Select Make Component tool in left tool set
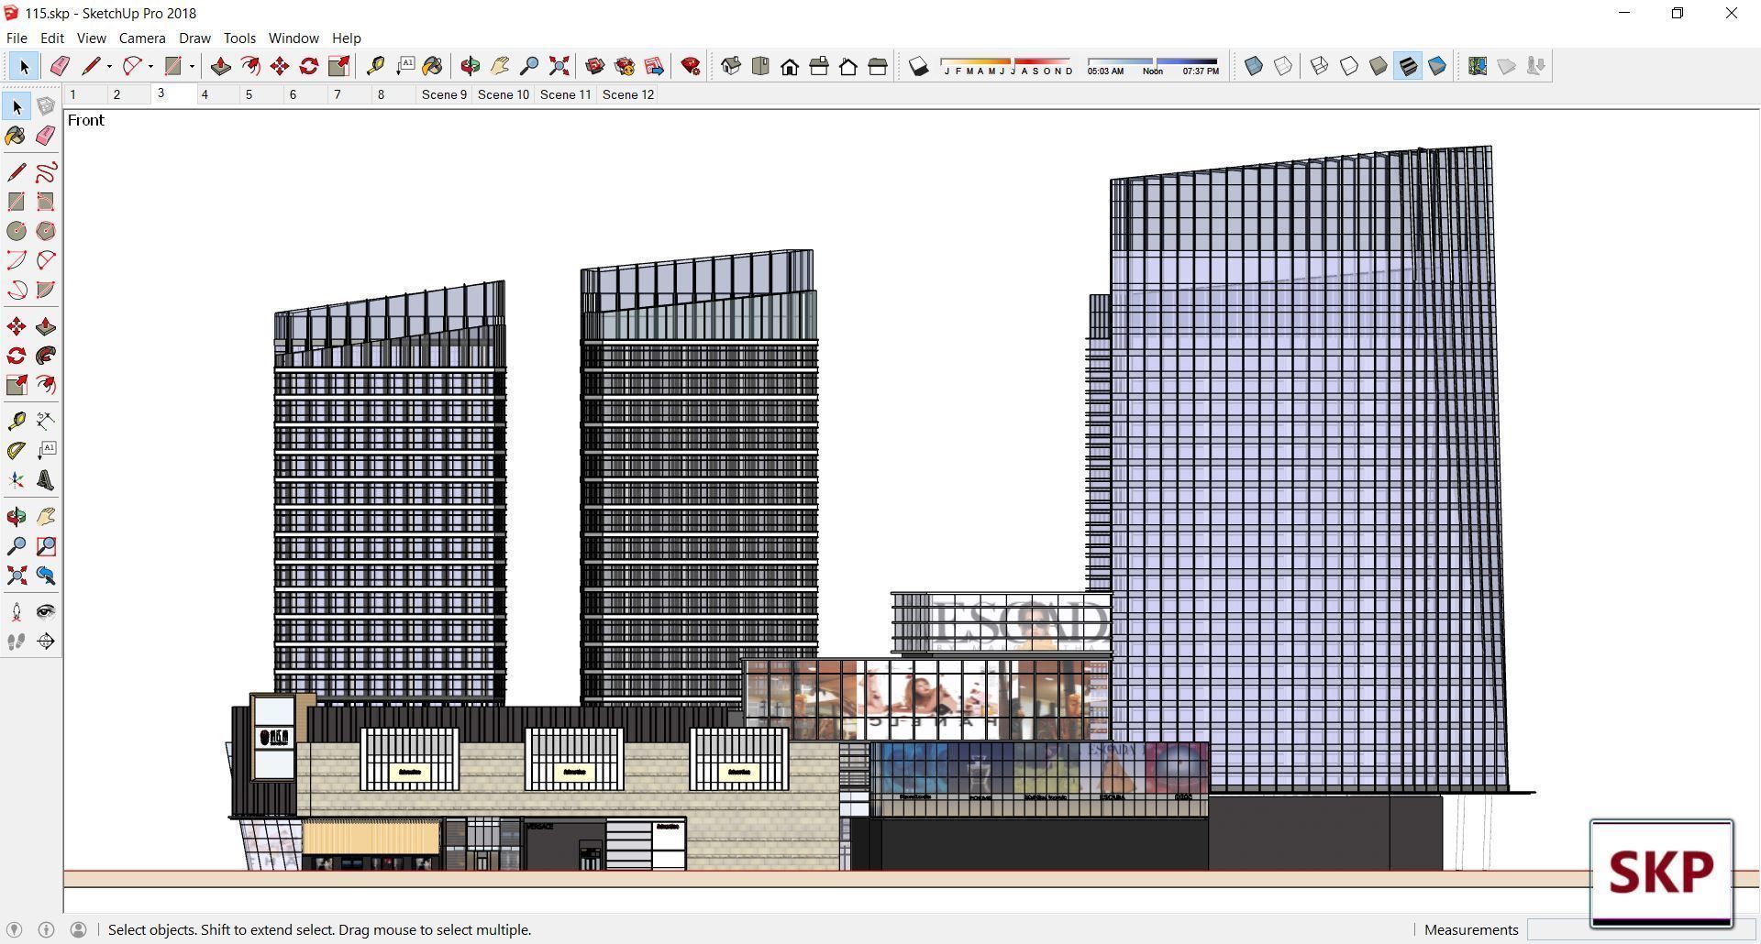The width and height of the screenshot is (1761, 944). tap(46, 106)
